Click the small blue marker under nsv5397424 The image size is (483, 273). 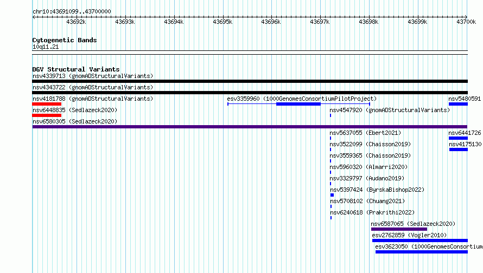(x=332, y=195)
